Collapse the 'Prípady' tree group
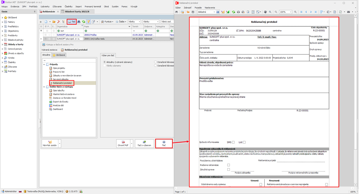 point(44,64)
